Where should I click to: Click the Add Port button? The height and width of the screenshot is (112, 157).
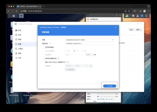click(70, 70)
